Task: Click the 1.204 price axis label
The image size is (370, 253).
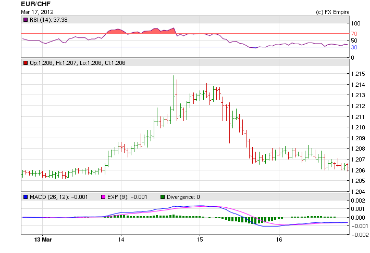Action: (x=358, y=192)
